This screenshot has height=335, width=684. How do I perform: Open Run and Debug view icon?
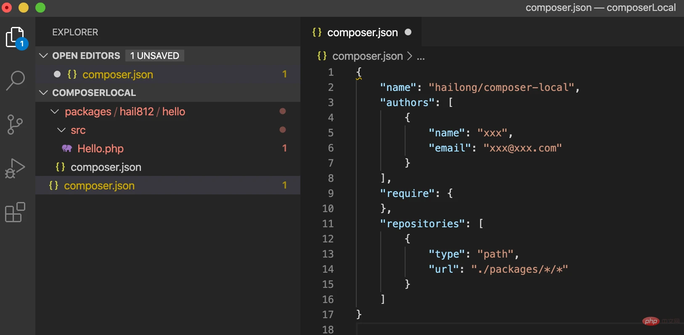(x=16, y=168)
